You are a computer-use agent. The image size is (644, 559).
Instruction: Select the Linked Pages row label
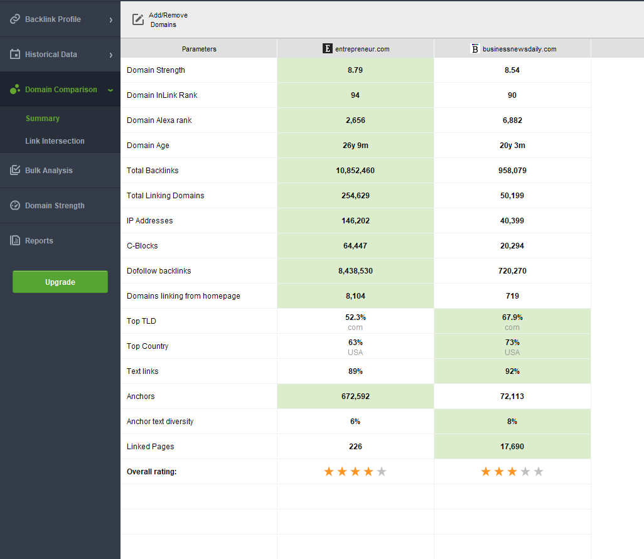pos(150,446)
